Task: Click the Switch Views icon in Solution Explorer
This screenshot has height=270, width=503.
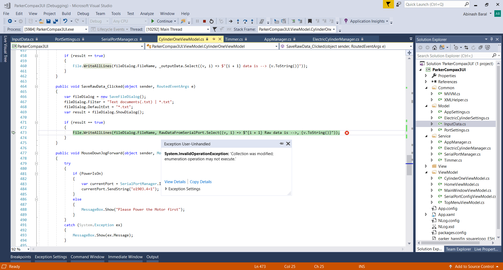Action: 442,47
